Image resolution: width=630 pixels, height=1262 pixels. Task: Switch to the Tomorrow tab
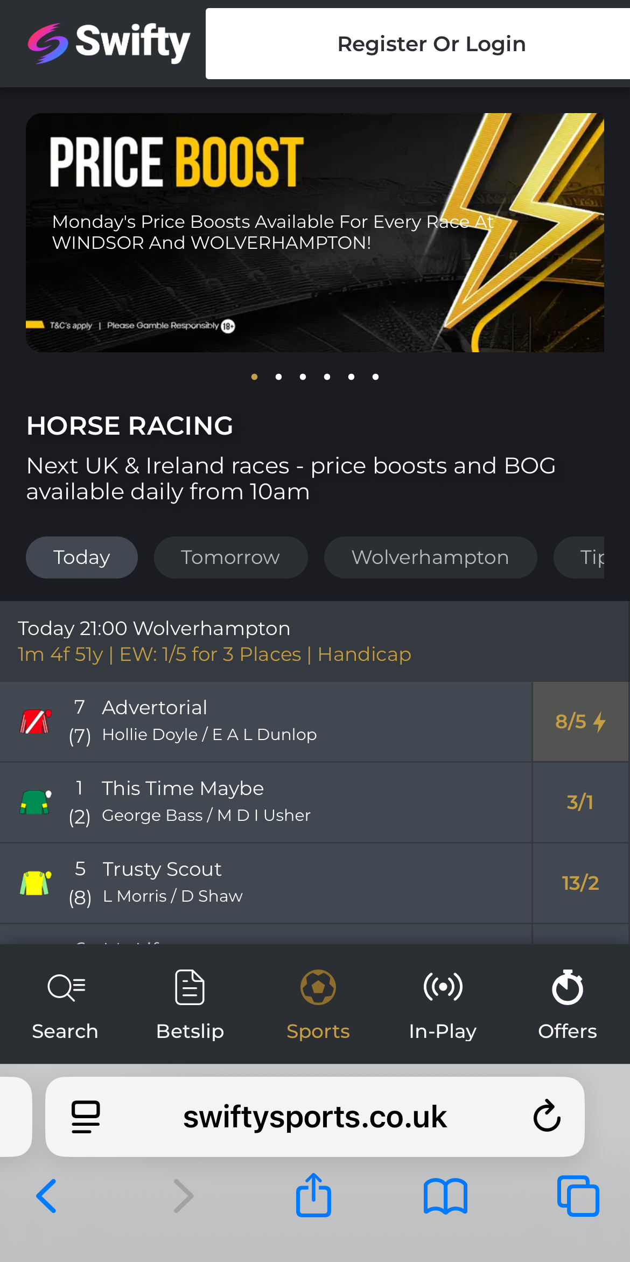click(x=230, y=557)
